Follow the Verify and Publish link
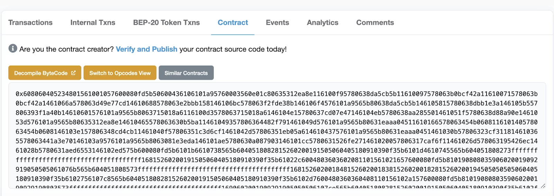This screenshot has height=196, width=554. point(146,49)
